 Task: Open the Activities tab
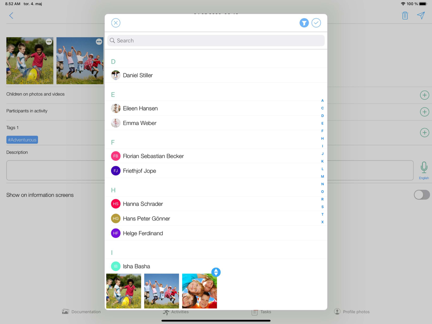coord(175,312)
